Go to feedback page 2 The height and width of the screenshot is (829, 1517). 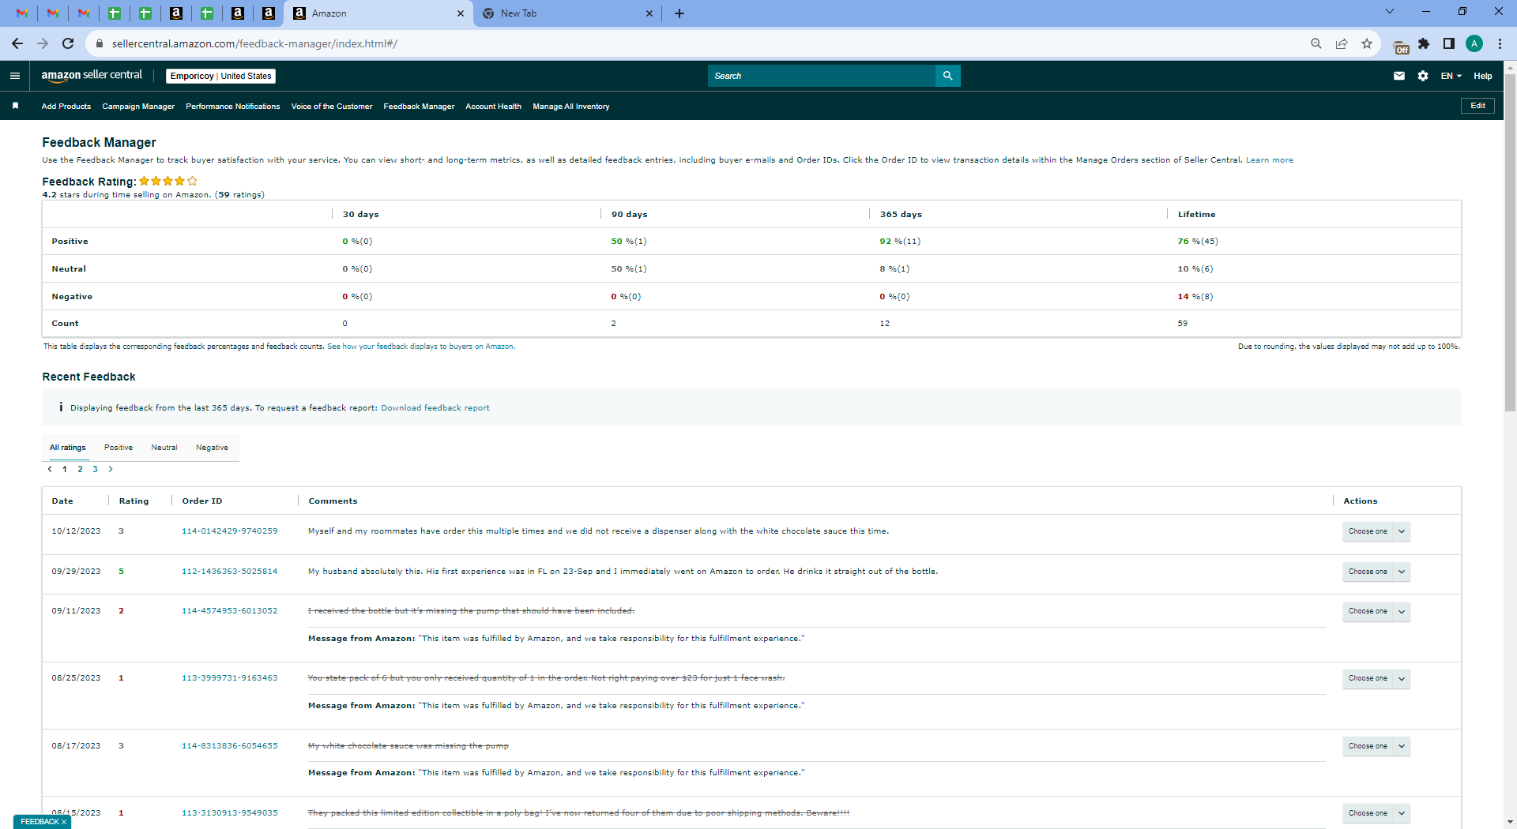tap(80, 469)
